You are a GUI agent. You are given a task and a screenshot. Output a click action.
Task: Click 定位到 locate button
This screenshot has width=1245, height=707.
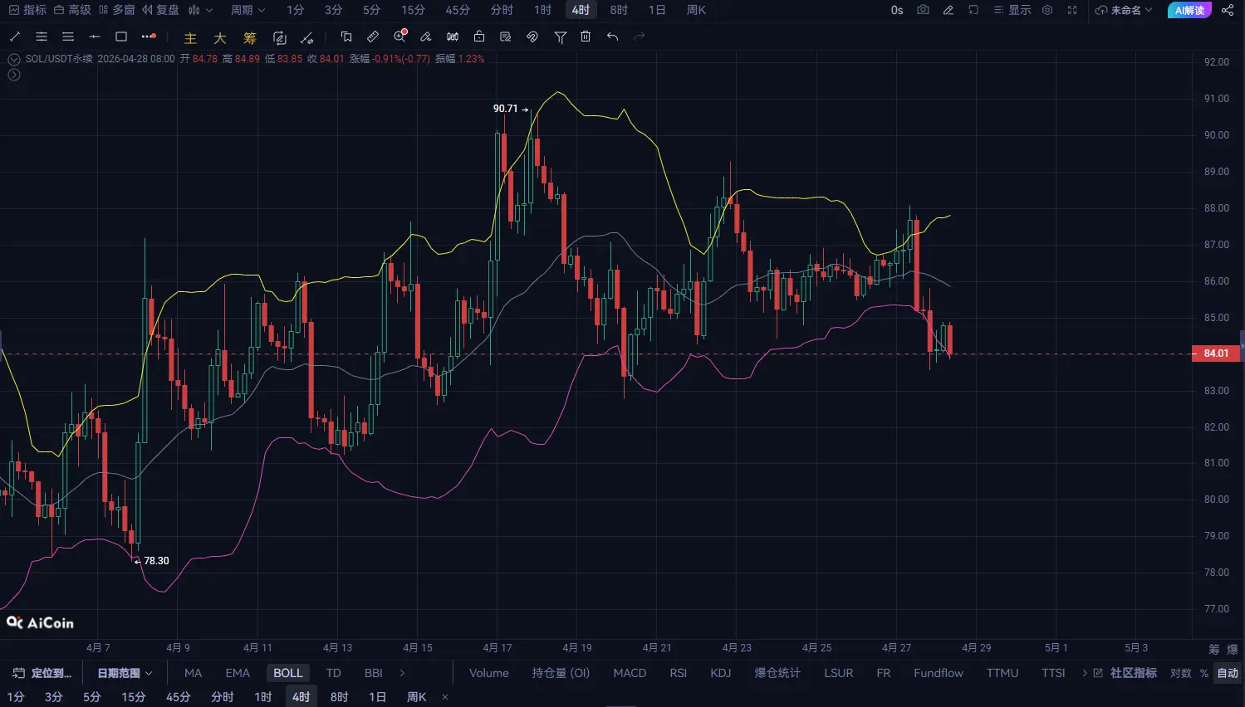pyautogui.click(x=41, y=673)
